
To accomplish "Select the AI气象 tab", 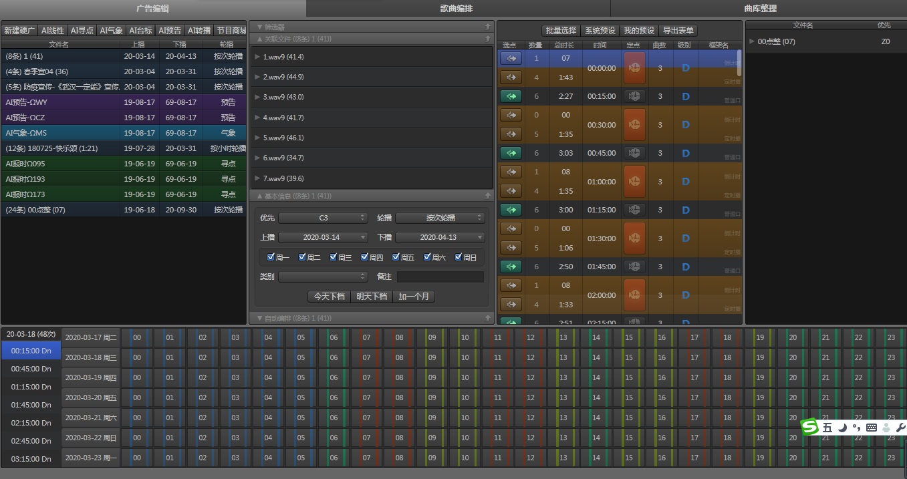I will coord(112,30).
